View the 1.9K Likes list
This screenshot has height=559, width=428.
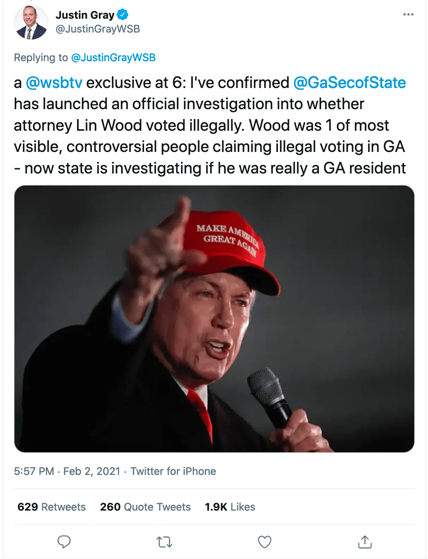230,507
